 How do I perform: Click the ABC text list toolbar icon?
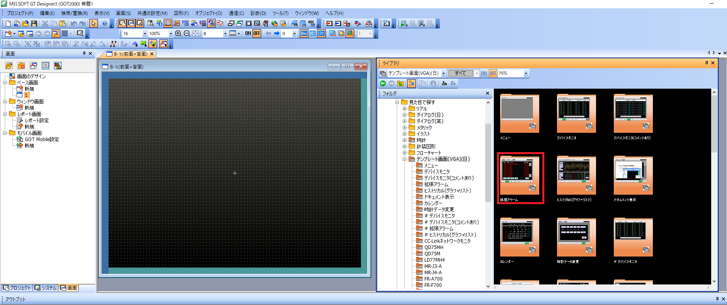pyautogui.click(x=312, y=24)
